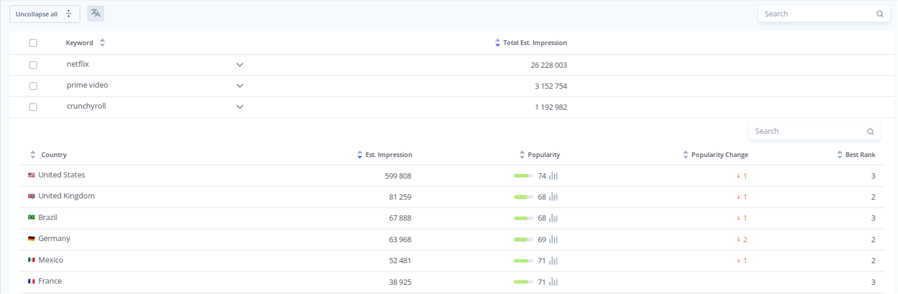Click the France country name

coord(50,281)
